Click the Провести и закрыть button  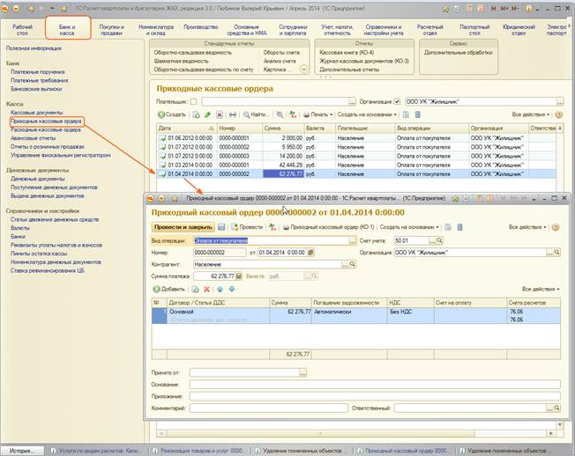[183, 227]
